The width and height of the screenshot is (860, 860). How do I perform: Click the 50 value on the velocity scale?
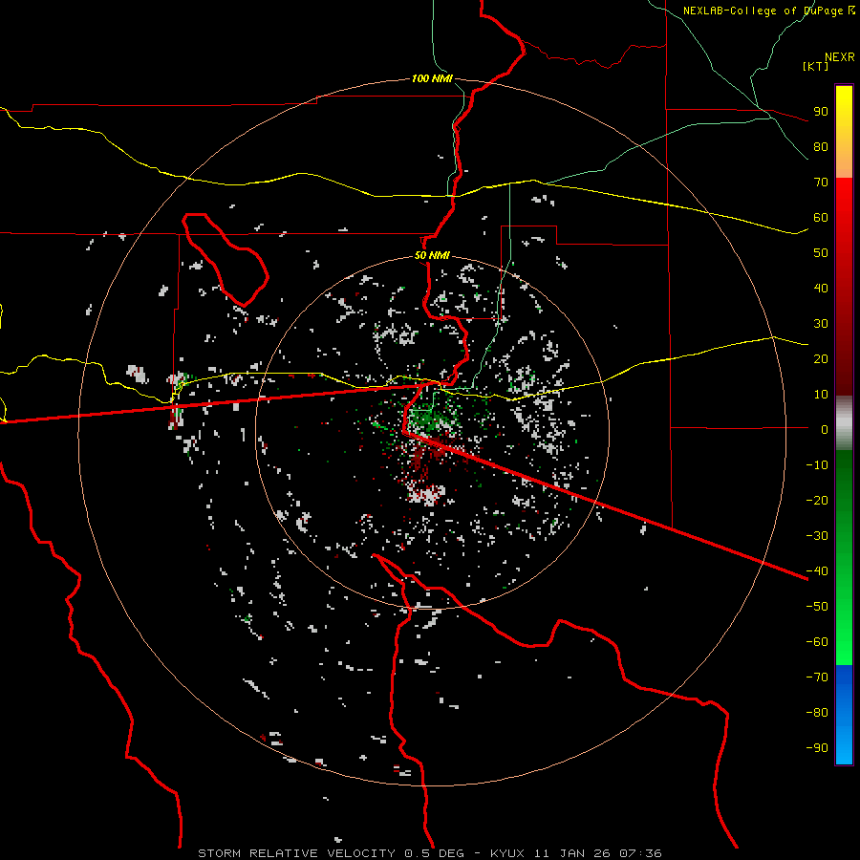tap(821, 253)
